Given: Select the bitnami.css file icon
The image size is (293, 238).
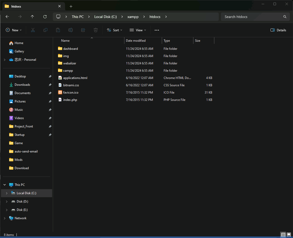Looking at the screenshot, I should coord(60,85).
